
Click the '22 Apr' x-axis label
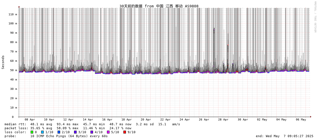point(165,120)
